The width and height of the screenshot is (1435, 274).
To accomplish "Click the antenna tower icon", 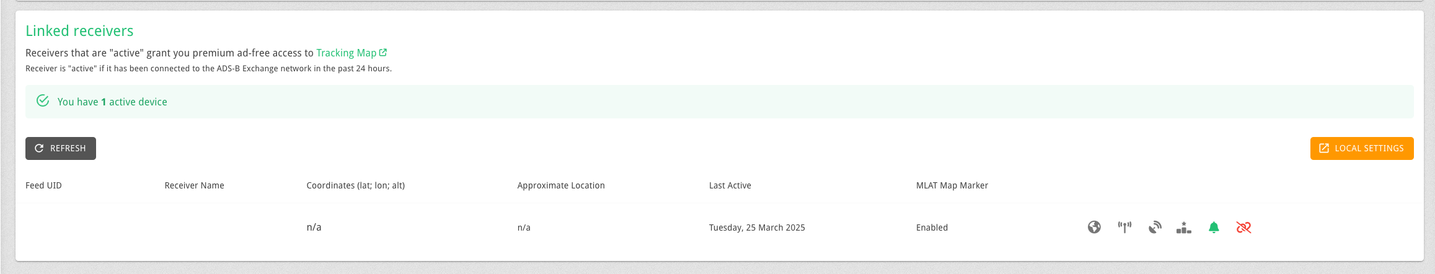I will point(1124,228).
